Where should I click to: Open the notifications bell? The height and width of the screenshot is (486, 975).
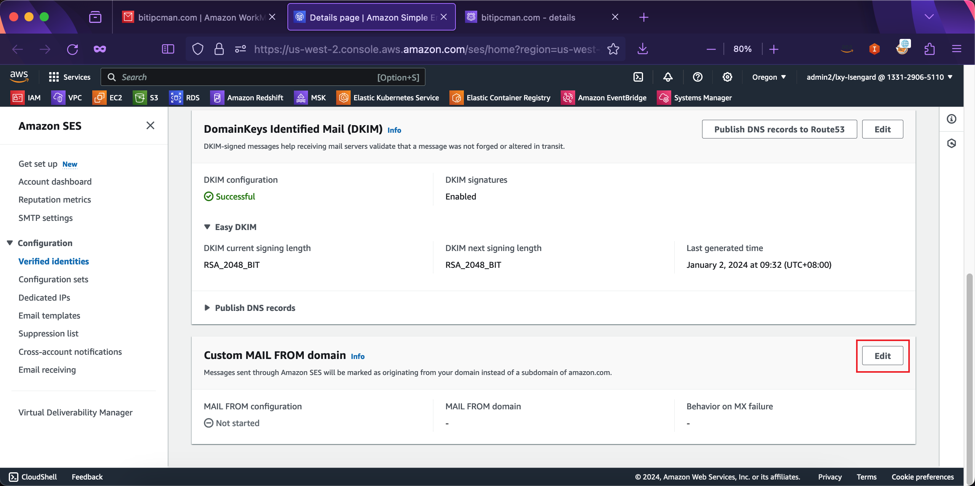(x=668, y=77)
